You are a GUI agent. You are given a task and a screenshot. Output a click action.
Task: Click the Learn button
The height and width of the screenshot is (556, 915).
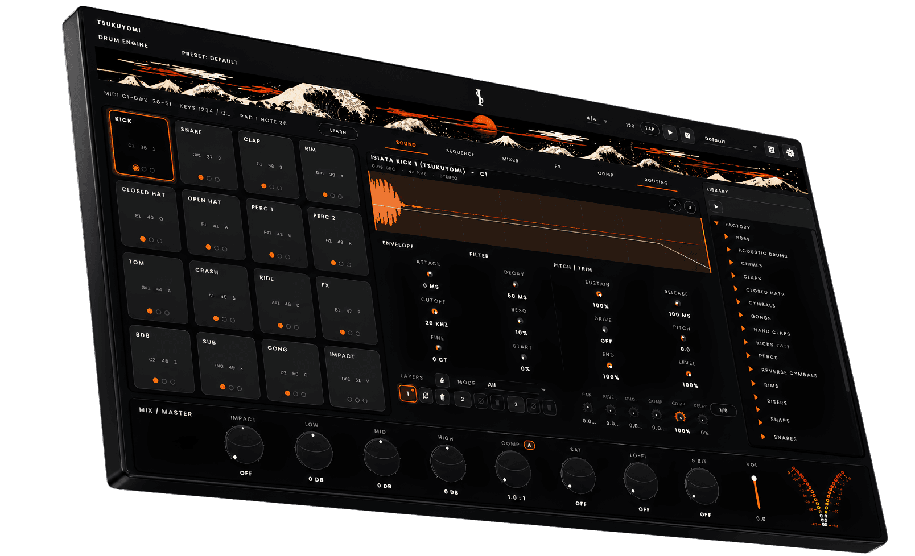[x=338, y=131]
